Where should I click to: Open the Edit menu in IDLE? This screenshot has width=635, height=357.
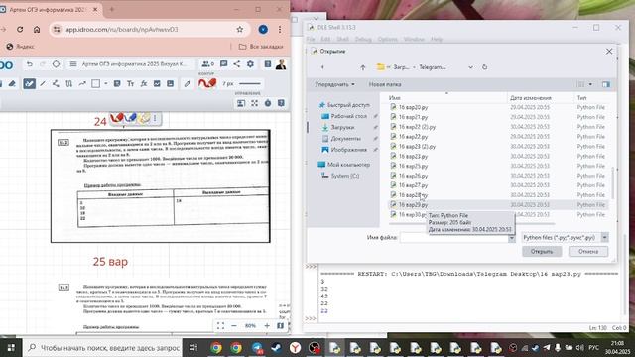(x=325, y=39)
